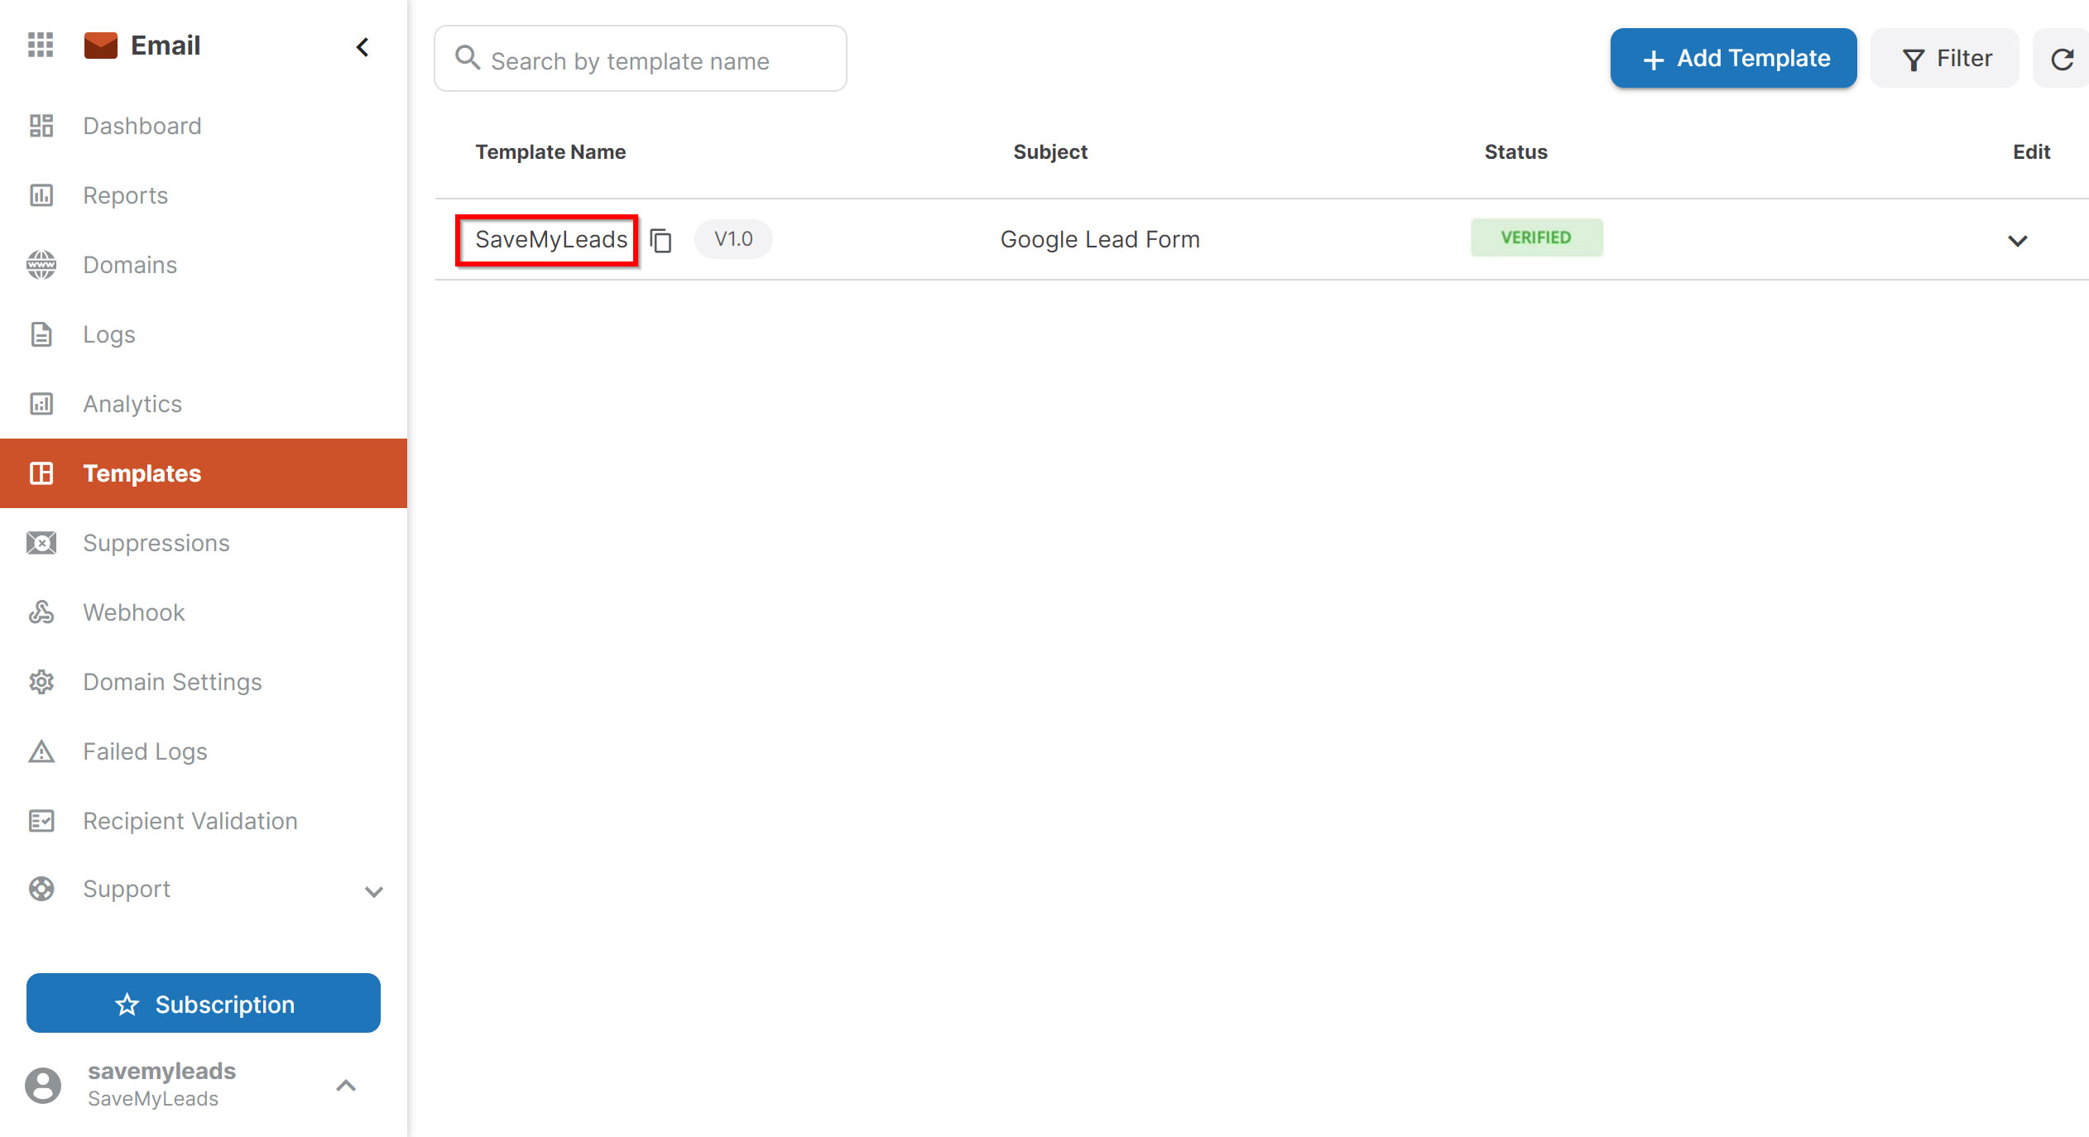Open the Reports section
The image size is (2089, 1137).
(x=125, y=194)
